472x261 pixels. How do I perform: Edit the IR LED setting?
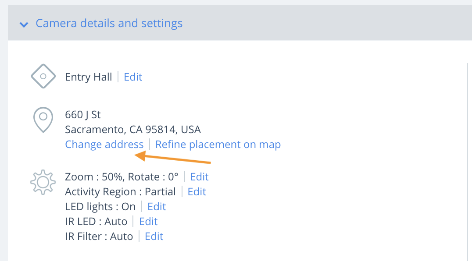[x=148, y=221]
